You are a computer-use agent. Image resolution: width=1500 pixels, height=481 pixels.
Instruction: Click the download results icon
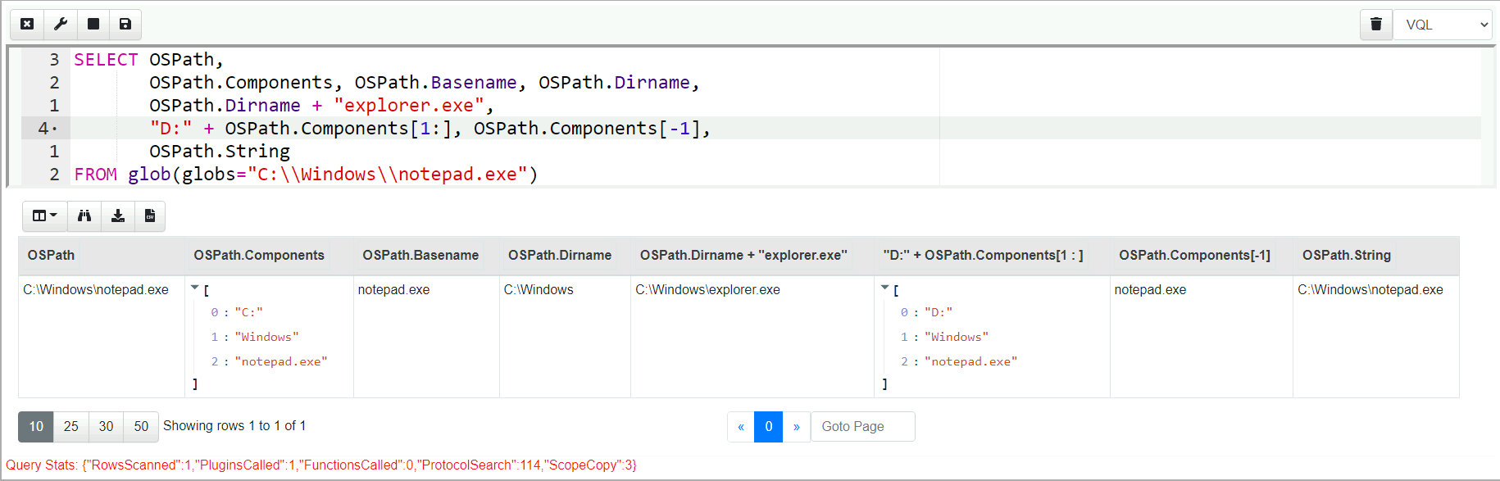pos(118,216)
